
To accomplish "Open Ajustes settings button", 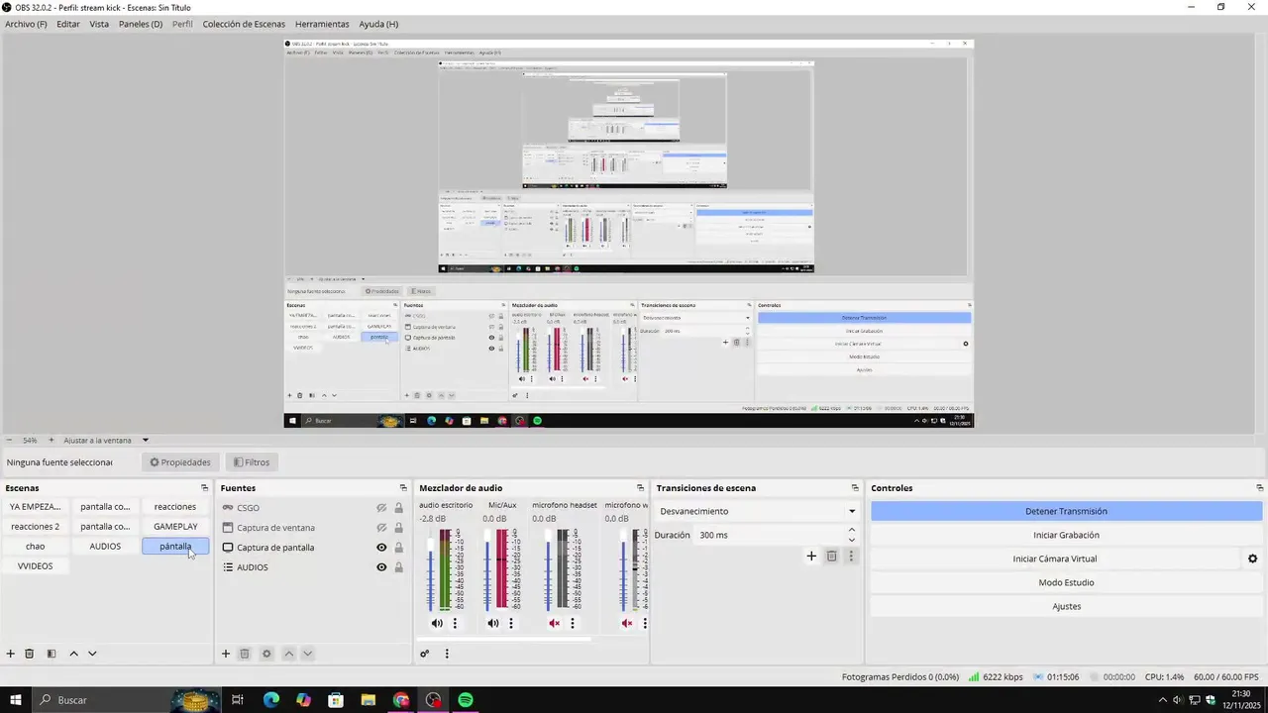I will (1066, 606).
